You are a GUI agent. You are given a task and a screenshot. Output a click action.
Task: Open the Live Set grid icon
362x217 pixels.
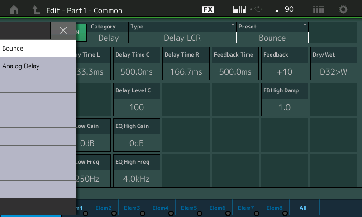(x=318, y=9)
